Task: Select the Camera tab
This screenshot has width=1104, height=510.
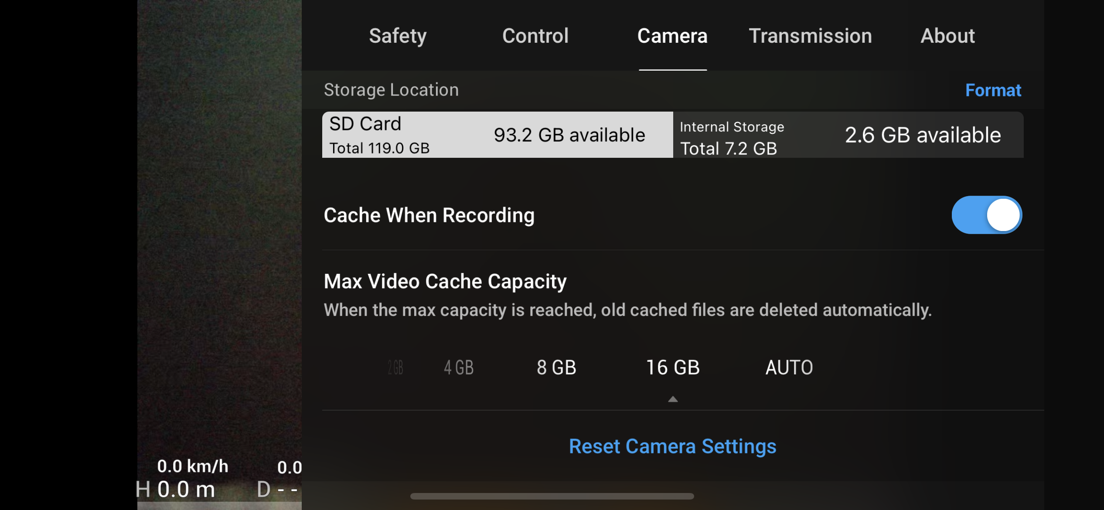Action: coord(672,36)
